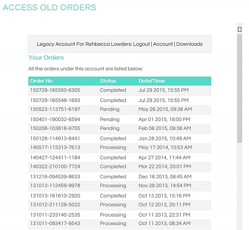
Task: Open order 150729-165550-6305
Action: [55, 90]
